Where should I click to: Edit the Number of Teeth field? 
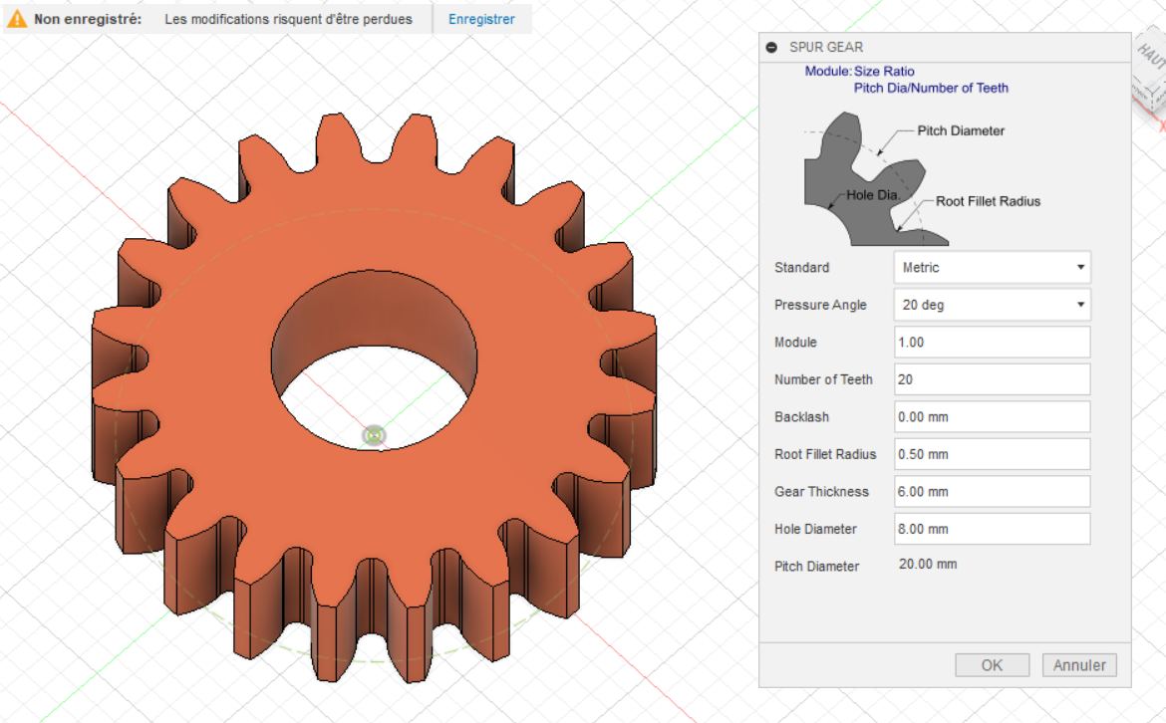992,379
